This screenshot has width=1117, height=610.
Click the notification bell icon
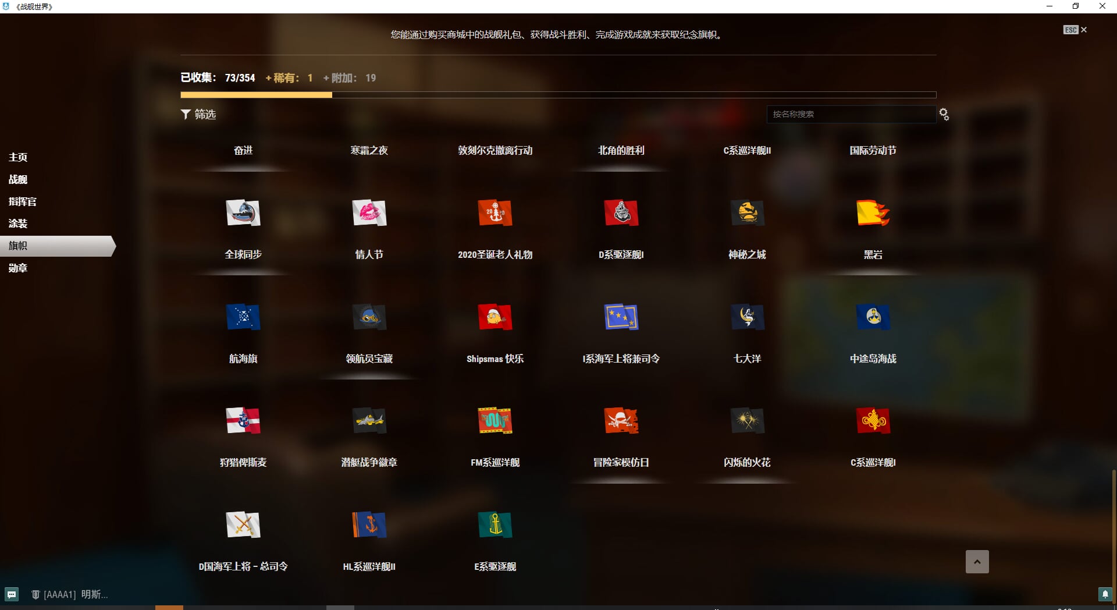[1105, 594]
